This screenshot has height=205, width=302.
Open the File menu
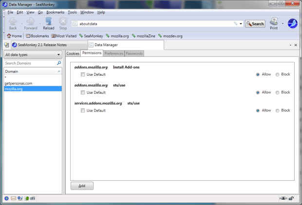pyautogui.click(x=10, y=12)
